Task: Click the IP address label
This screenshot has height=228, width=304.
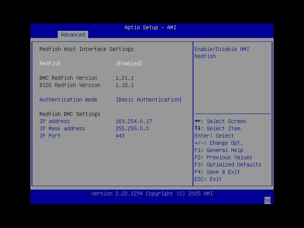Action: click(x=55, y=121)
